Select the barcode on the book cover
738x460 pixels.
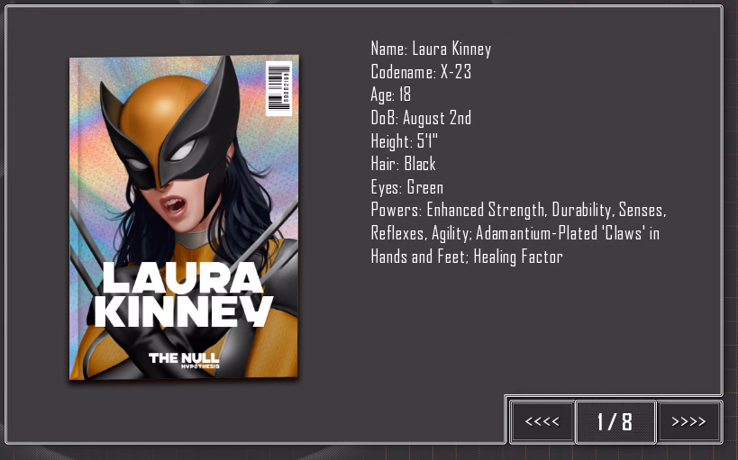278,88
